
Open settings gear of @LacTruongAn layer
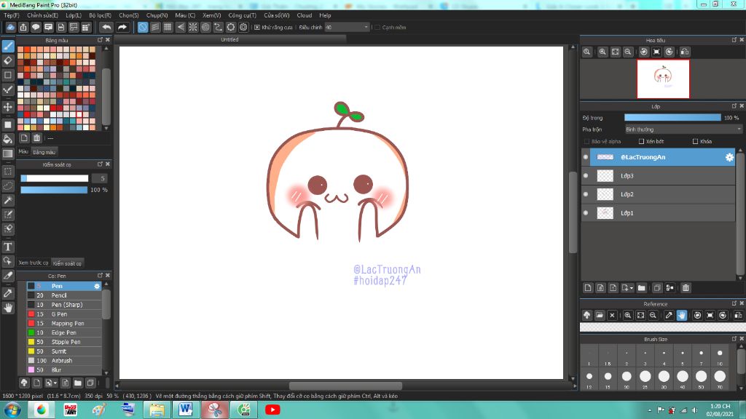[x=729, y=157]
